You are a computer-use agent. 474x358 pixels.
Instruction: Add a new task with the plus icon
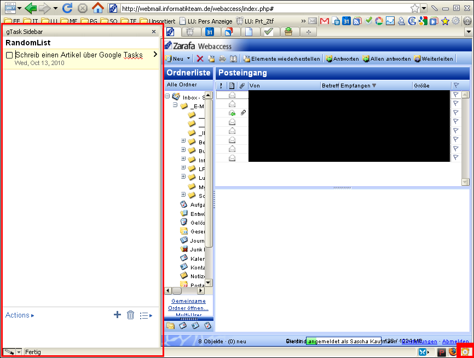(x=117, y=315)
